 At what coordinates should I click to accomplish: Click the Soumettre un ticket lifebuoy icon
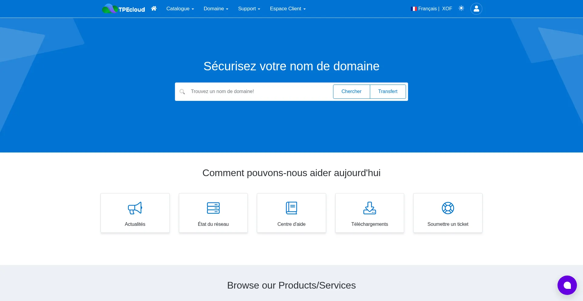[448, 208]
